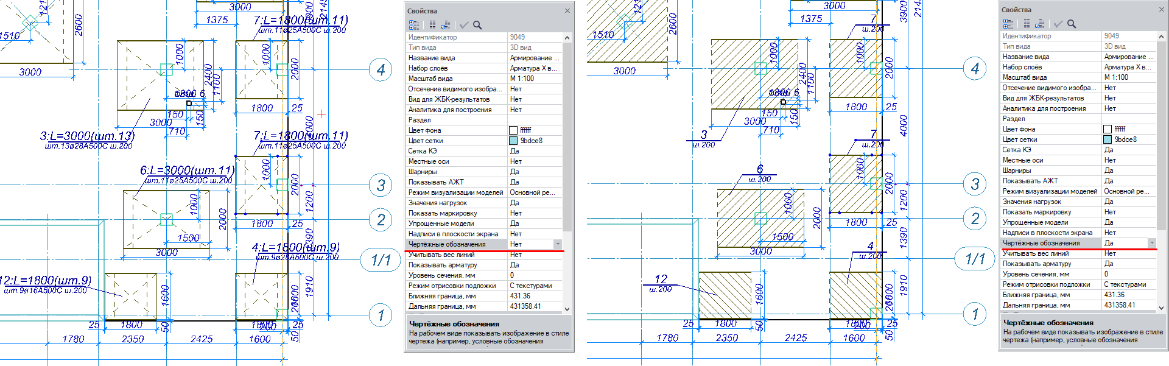The width and height of the screenshot is (1169, 366).
Task: Click axis marker bubble '4' in right drawing
Action: pos(975,69)
